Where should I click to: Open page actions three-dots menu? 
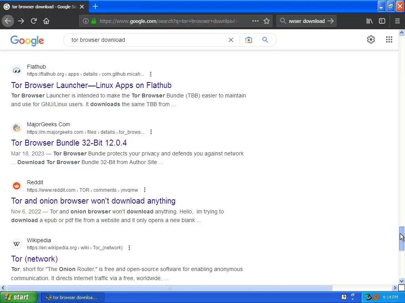coord(255,21)
